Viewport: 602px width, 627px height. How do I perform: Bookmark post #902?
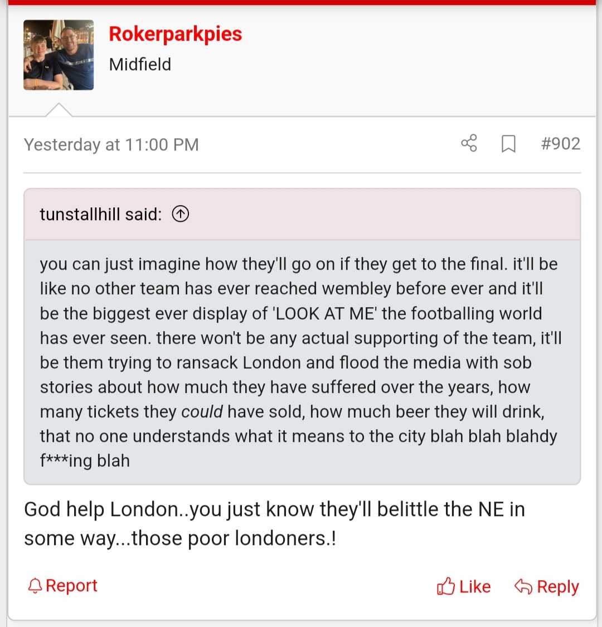508,144
